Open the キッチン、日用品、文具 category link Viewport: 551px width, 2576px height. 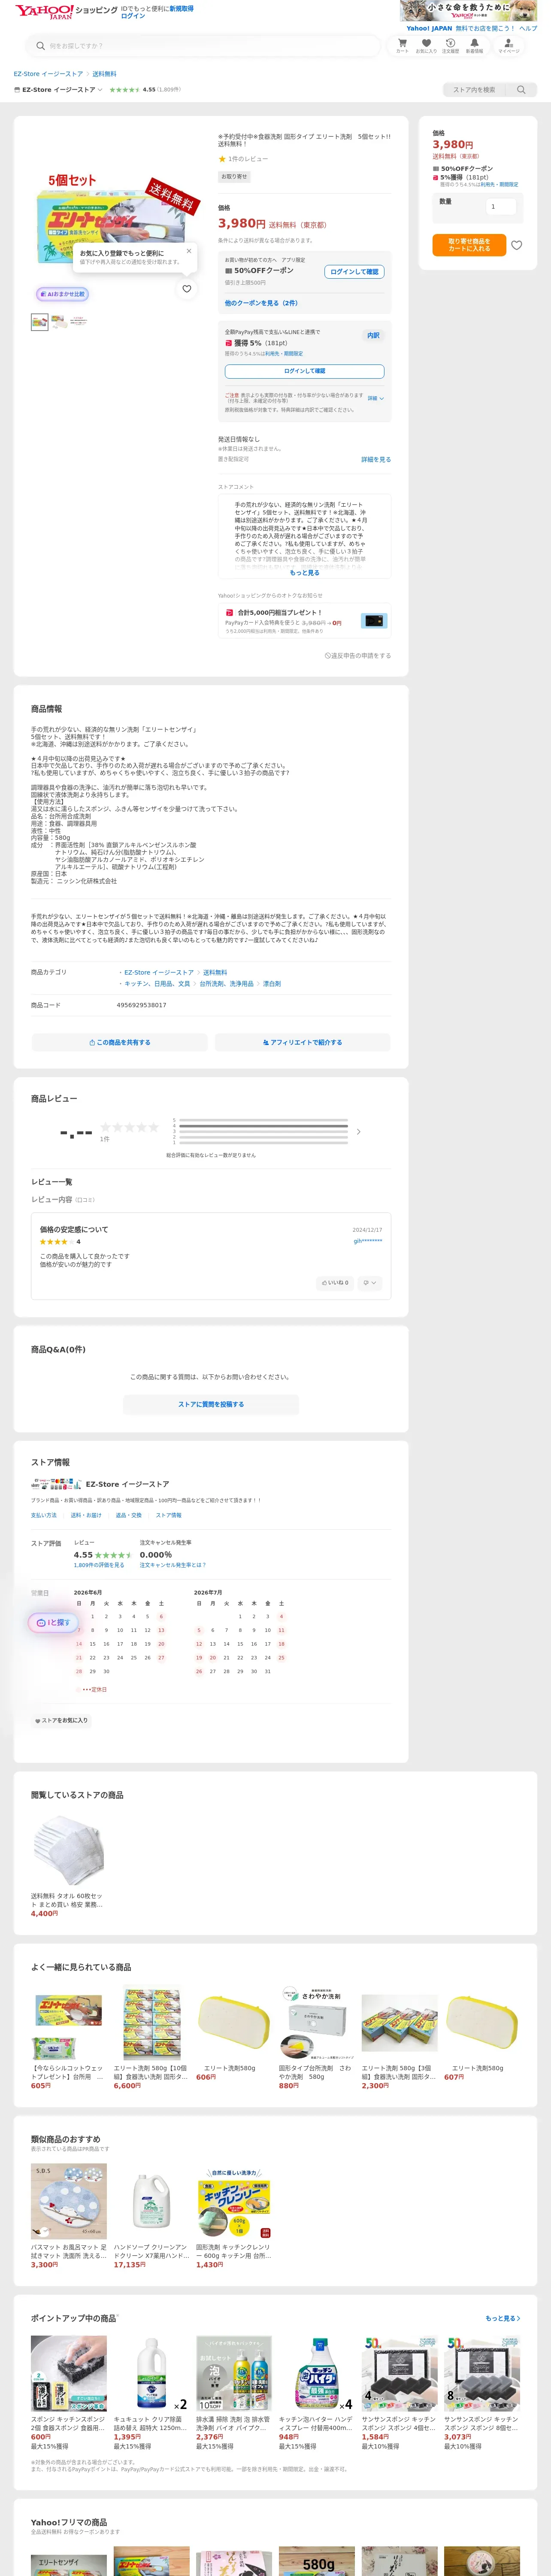coord(157,984)
